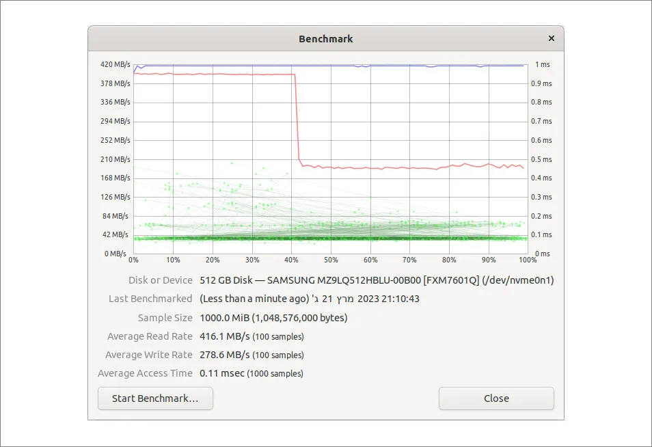Screen dimensions: 652x447
Task: Click the 1 ms right axis label
Action: coord(543,64)
